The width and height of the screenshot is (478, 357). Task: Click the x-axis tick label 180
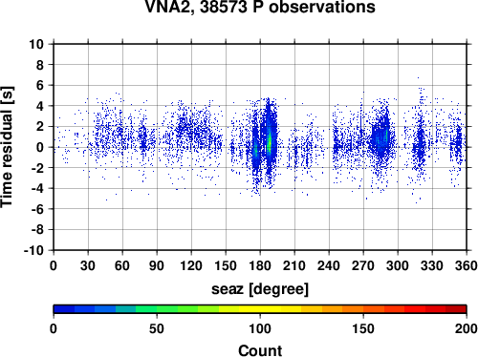(x=260, y=265)
